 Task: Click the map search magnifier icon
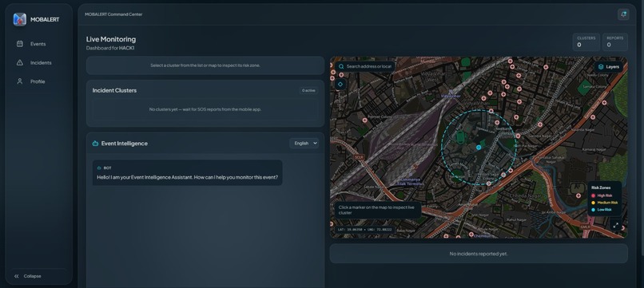341,66
